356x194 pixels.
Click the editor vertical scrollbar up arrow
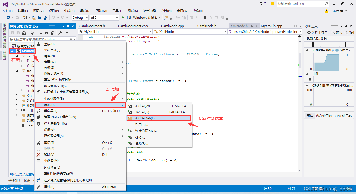299,42
